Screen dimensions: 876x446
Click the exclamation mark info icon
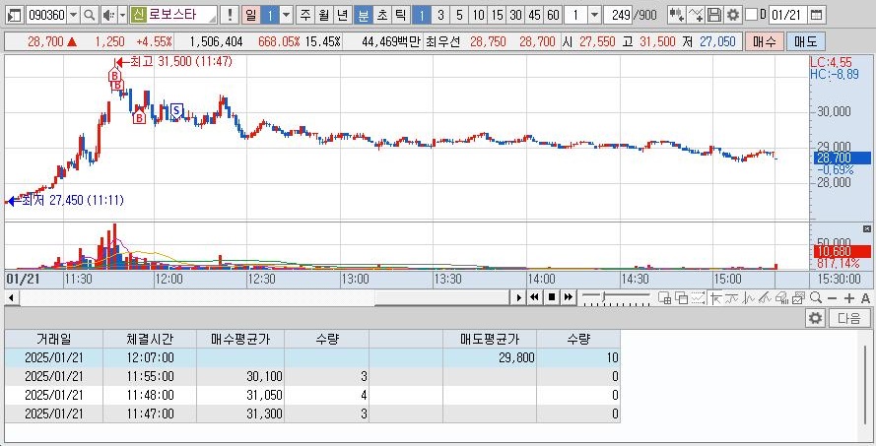click(x=229, y=15)
